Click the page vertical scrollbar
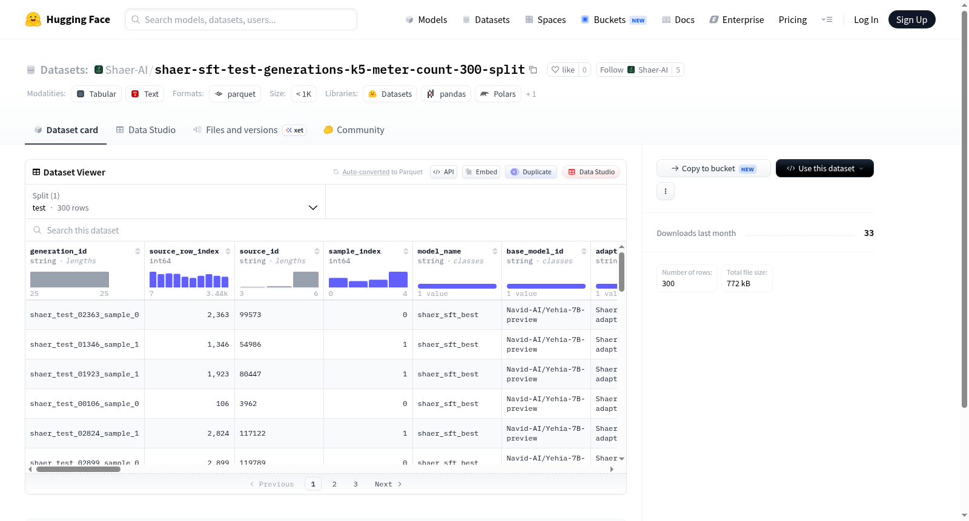Screen dimensions: 969x521 coord(964,209)
